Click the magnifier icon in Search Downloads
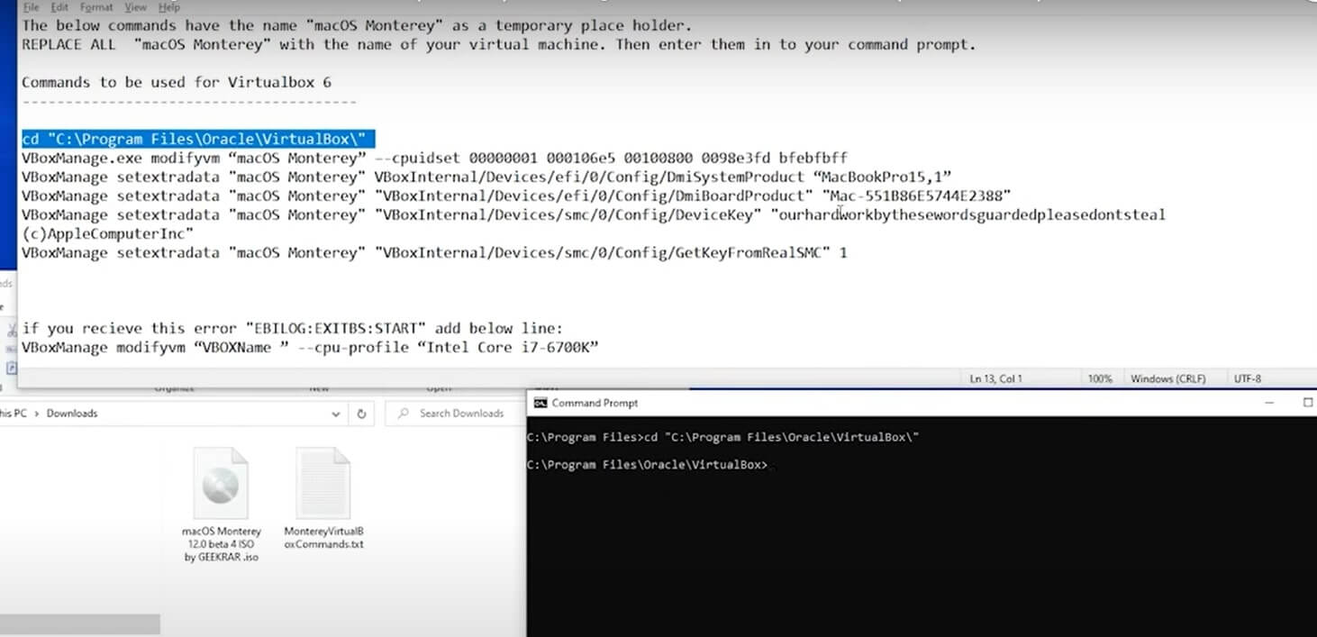 coord(403,414)
